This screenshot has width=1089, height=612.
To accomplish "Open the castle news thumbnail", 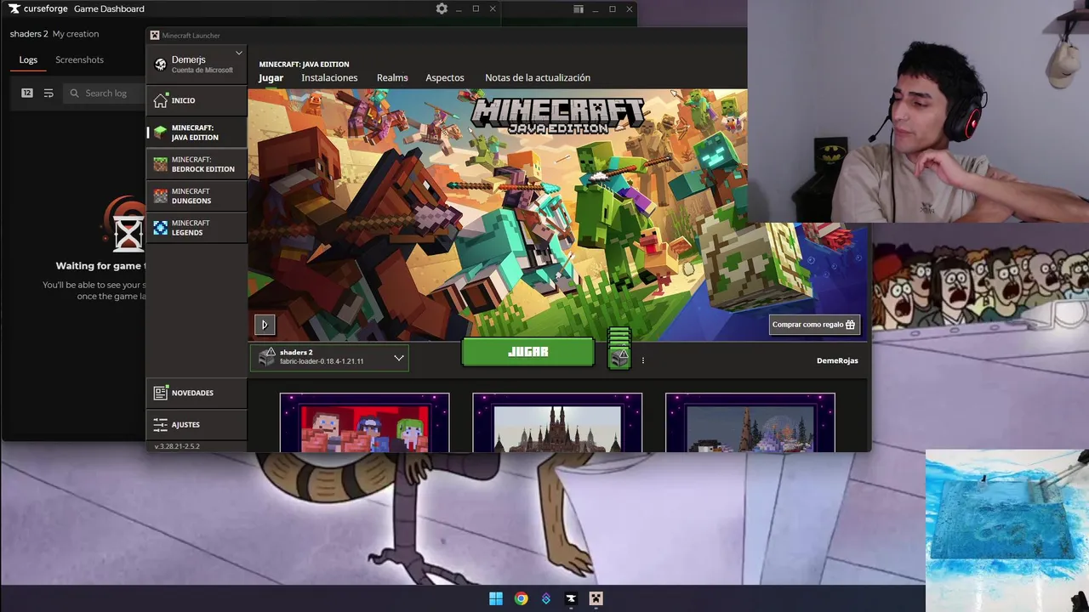I will click(x=557, y=422).
